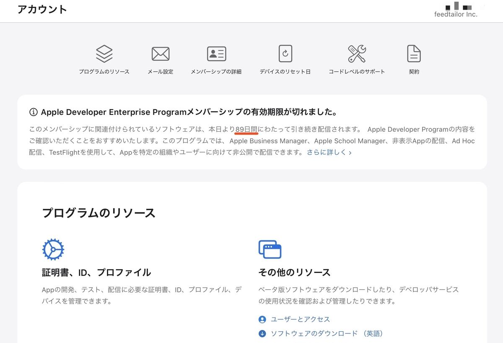Click the window icon above その他のリソース
The height and width of the screenshot is (343, 503).
(270, 249)
